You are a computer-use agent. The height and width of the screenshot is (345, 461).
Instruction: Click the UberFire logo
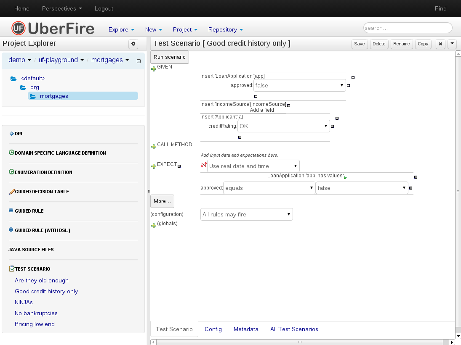[x=53, y=28]
